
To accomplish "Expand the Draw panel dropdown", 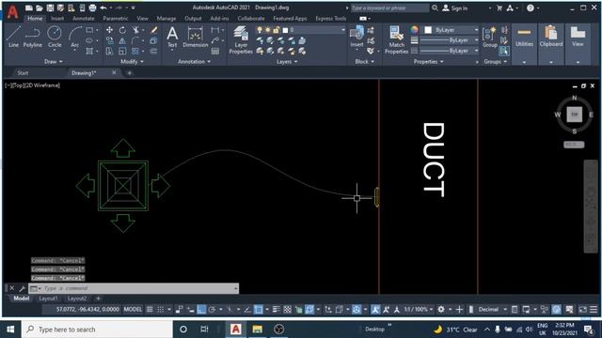I will pyautogui.click(x=54, y=61).
